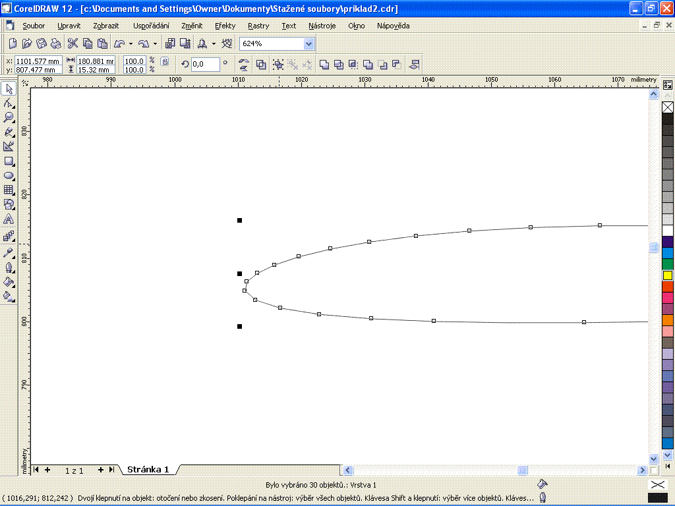
Task: Click the Weld objects button
Action: pos(324,65)
